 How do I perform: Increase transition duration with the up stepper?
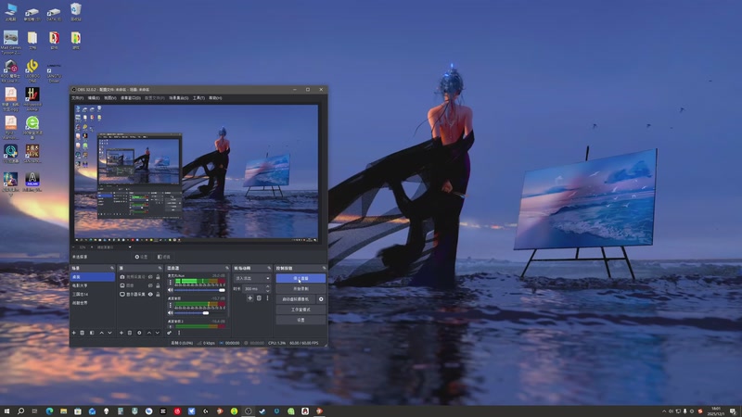pos(268,286)
